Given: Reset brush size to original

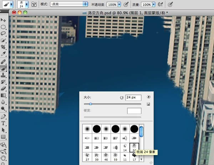Looking at the screenshot, I should (x=122, y=98).
